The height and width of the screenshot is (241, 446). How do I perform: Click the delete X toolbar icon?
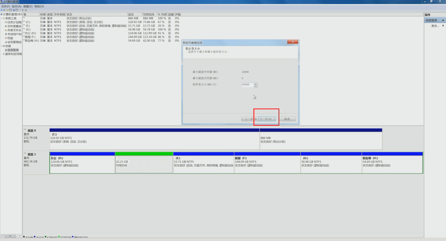click(23, 10)
